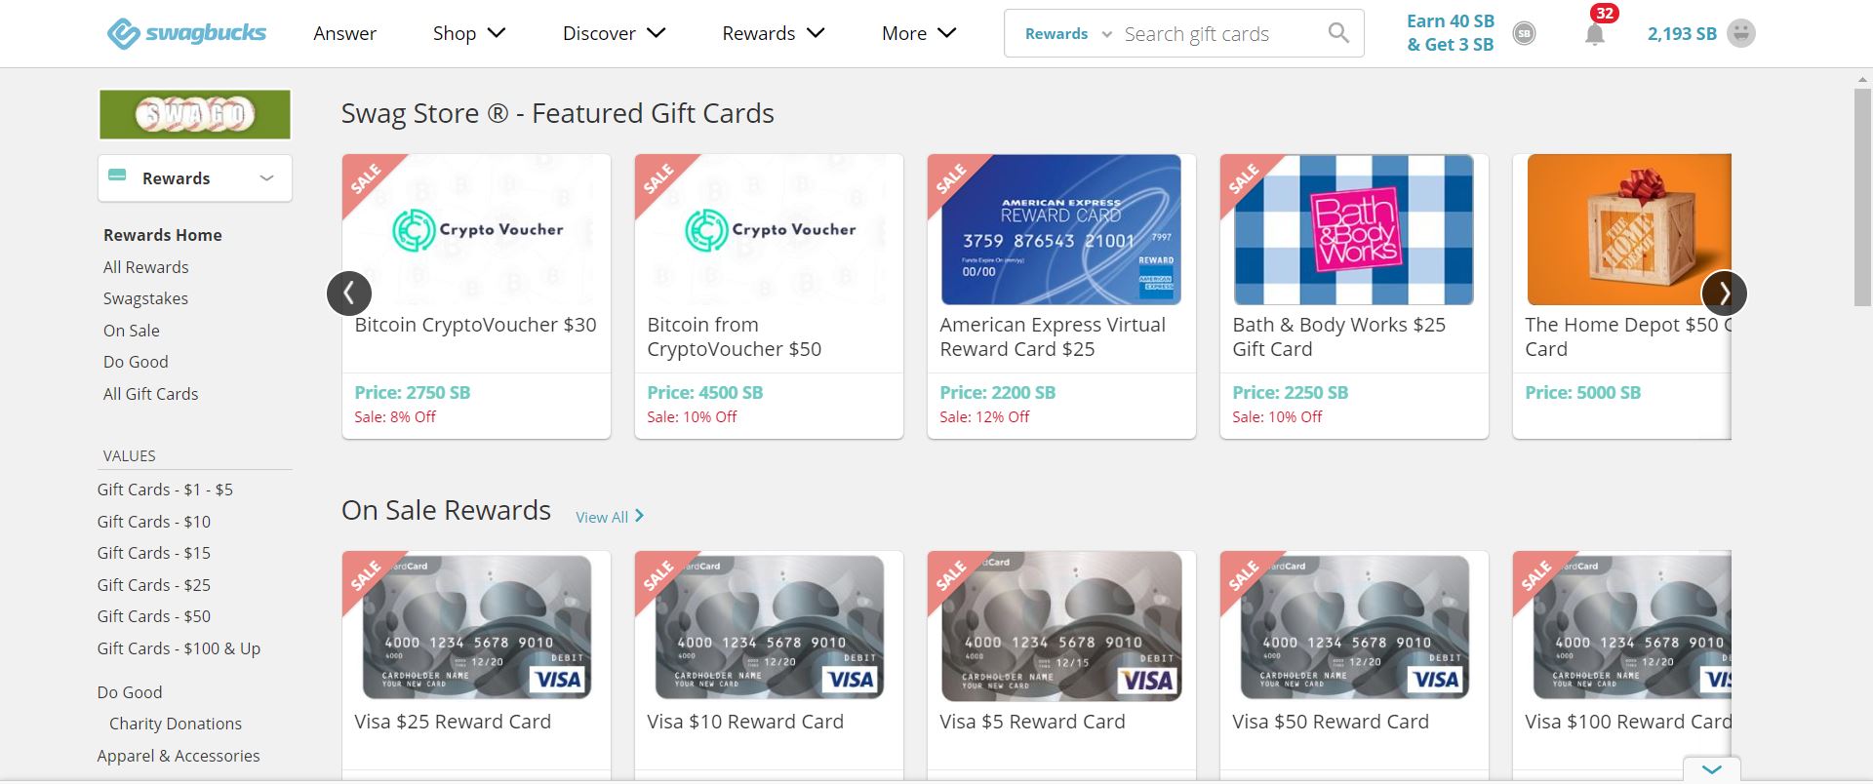Open the search category Rewards selector
This screenshot has height=784, width=1873.
pyautogui.click(x=1068, y=34)
